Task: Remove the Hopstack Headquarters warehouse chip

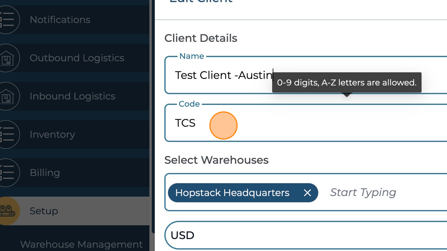Action: pyautogui.click(x=307, y=193)
